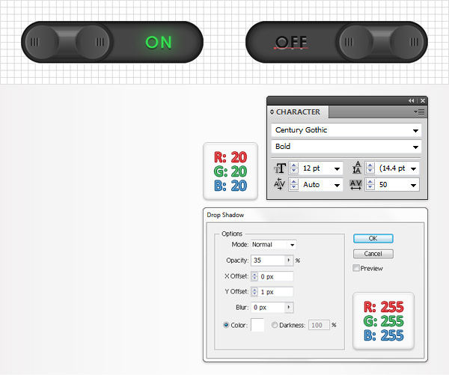
Task: Cycle Character panel view arrows beside title
Action: tap(272, 112)
